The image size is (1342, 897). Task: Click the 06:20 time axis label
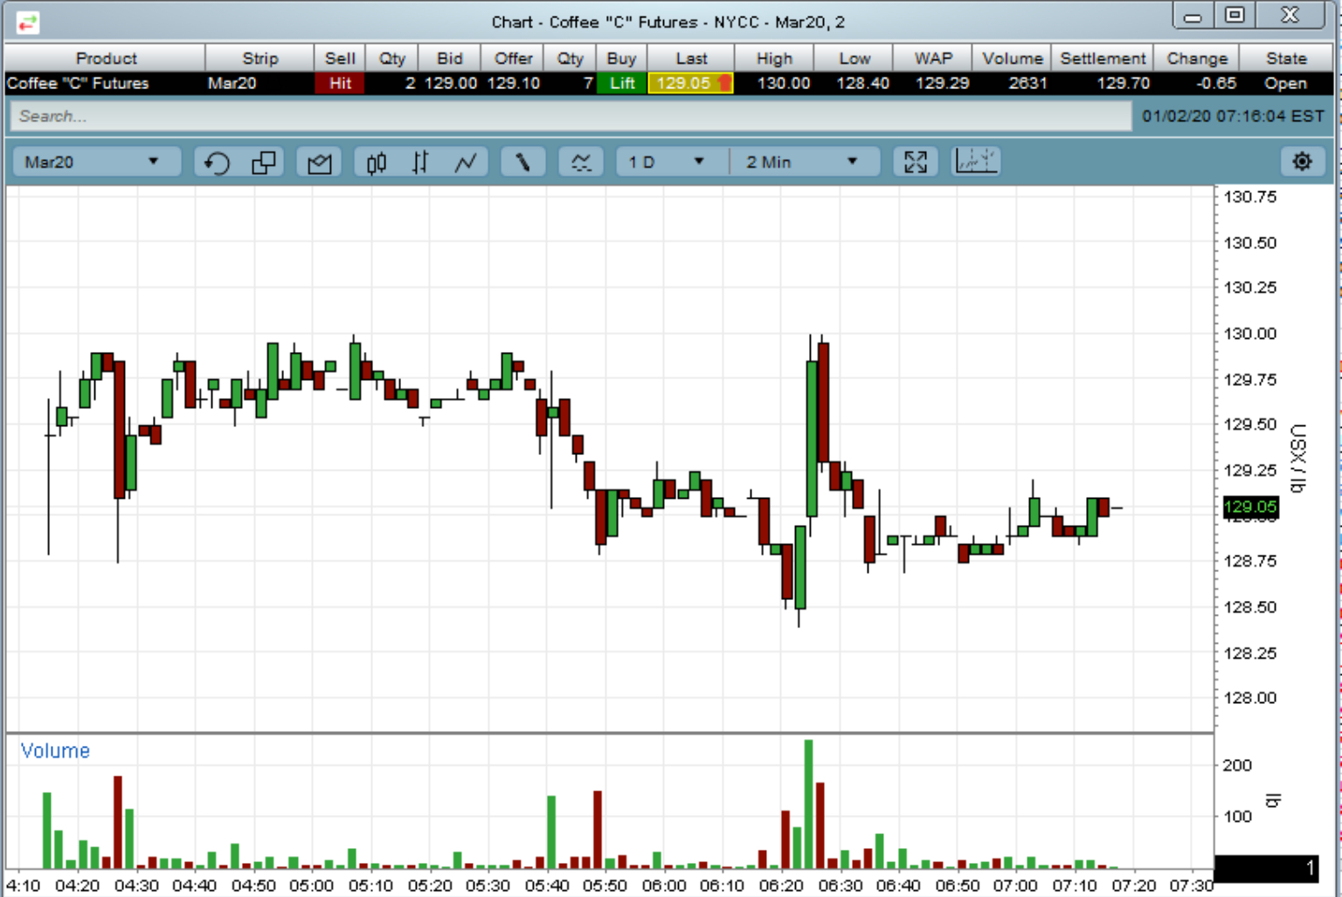(781, 885)
